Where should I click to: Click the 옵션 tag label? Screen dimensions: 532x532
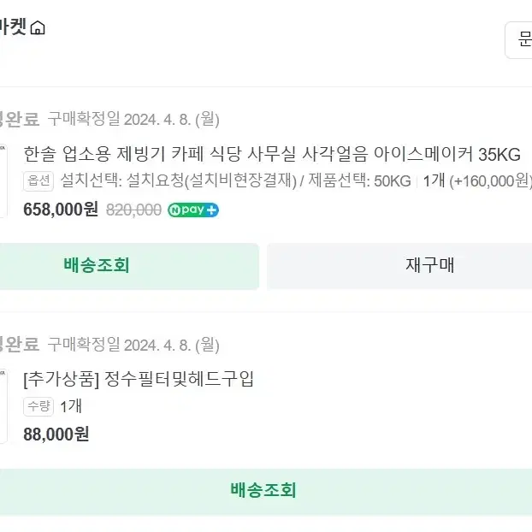click(x=38, y=180)
